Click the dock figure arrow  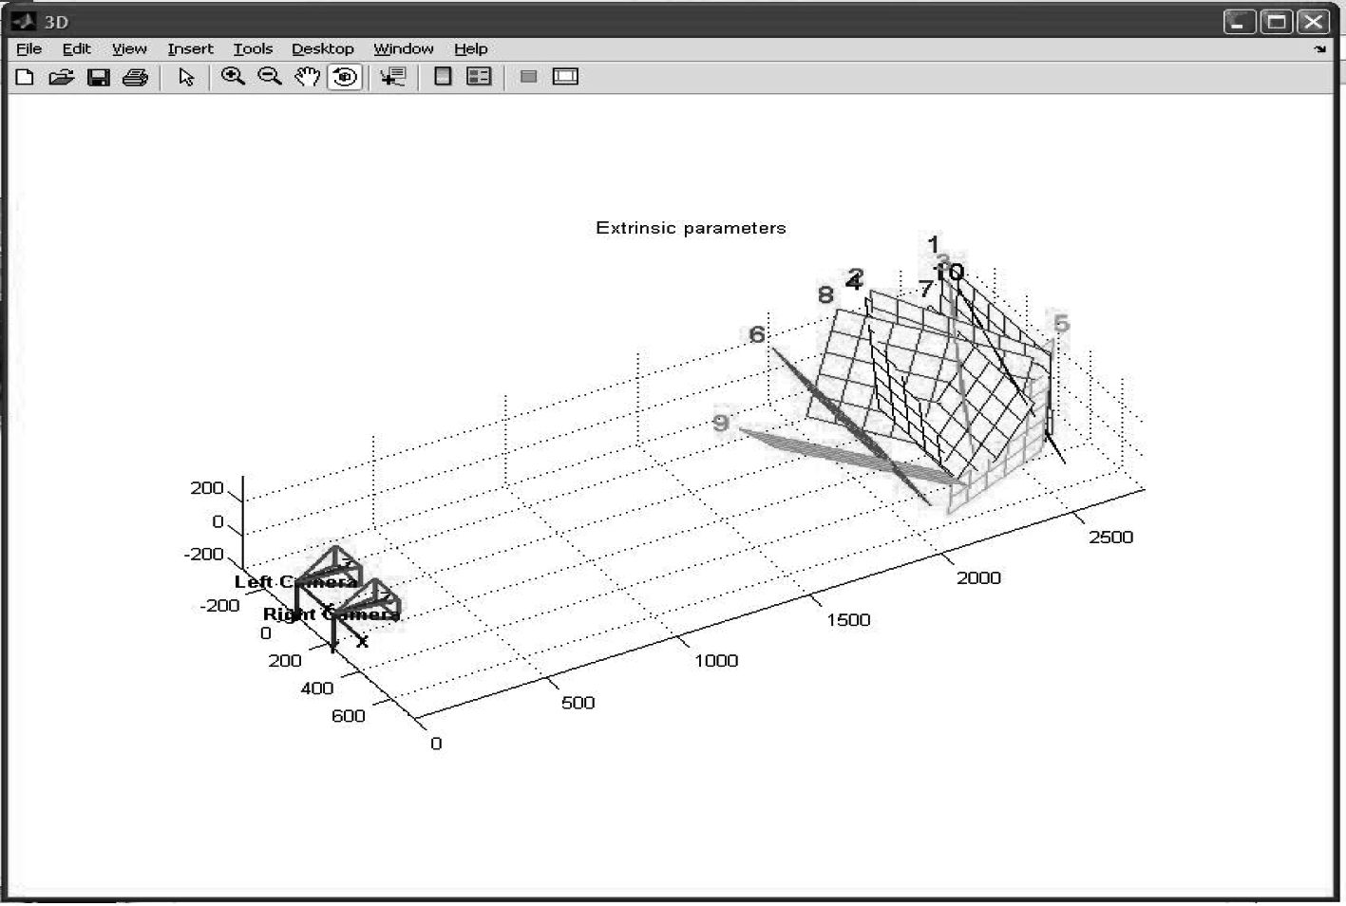(1320, 49)
